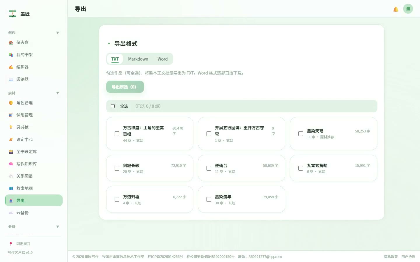Image resolution: width=420 pixels, height=262 pixels.
Task: Switch to the Word format tab
Action: pos(162,59)
